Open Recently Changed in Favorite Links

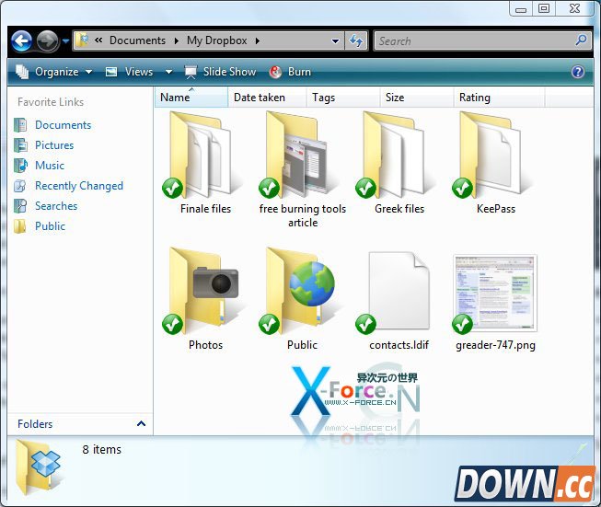point(78,186)
